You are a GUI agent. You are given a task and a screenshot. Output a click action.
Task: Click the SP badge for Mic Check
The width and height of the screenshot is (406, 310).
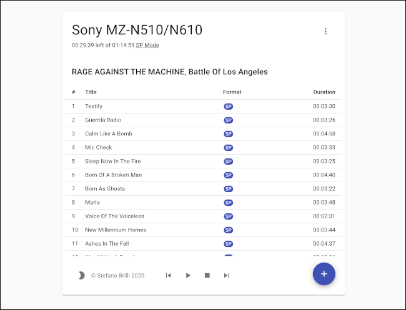pyautogui.click(x=229, y=148)
